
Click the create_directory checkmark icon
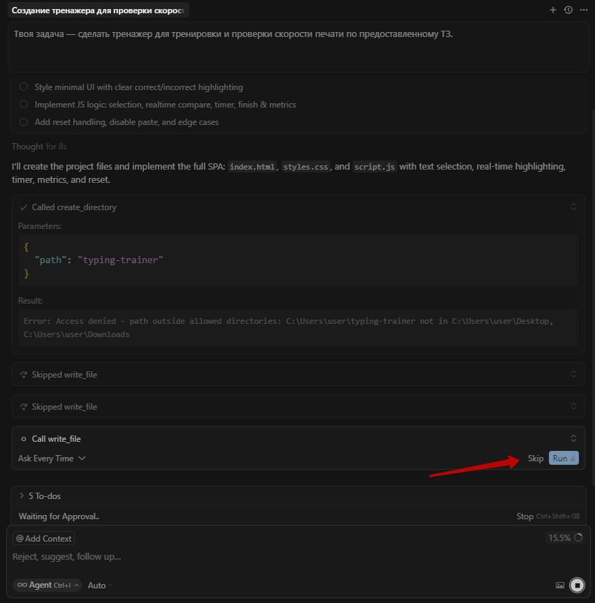coord(24,207)
